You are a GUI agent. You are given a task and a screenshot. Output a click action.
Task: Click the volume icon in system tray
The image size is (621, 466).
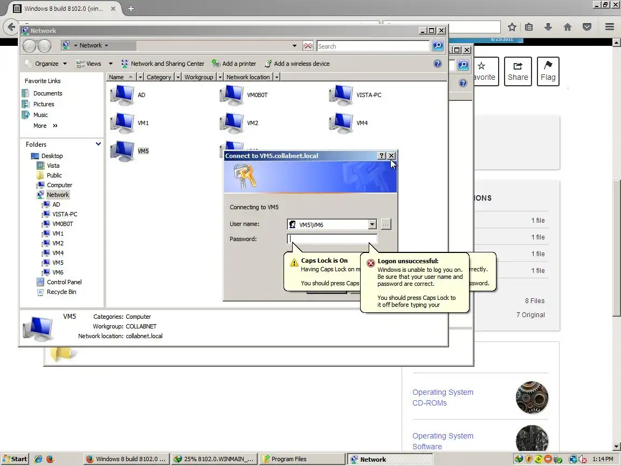[583, 459]
